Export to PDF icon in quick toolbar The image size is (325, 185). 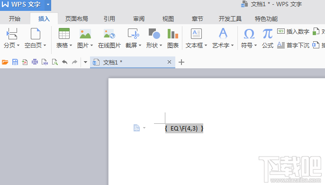click(x=25, y=62)
